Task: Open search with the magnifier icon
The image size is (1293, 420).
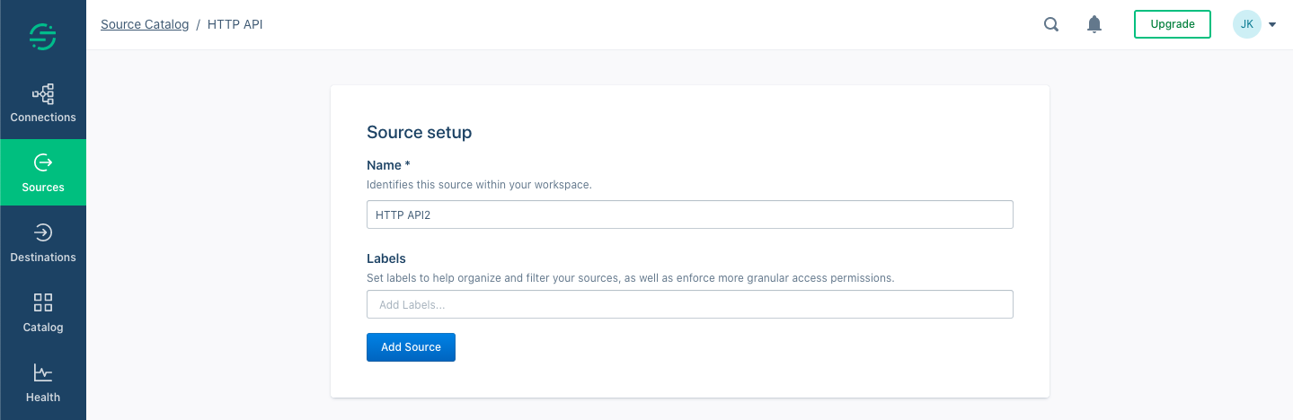Action: click(1051, 24)
